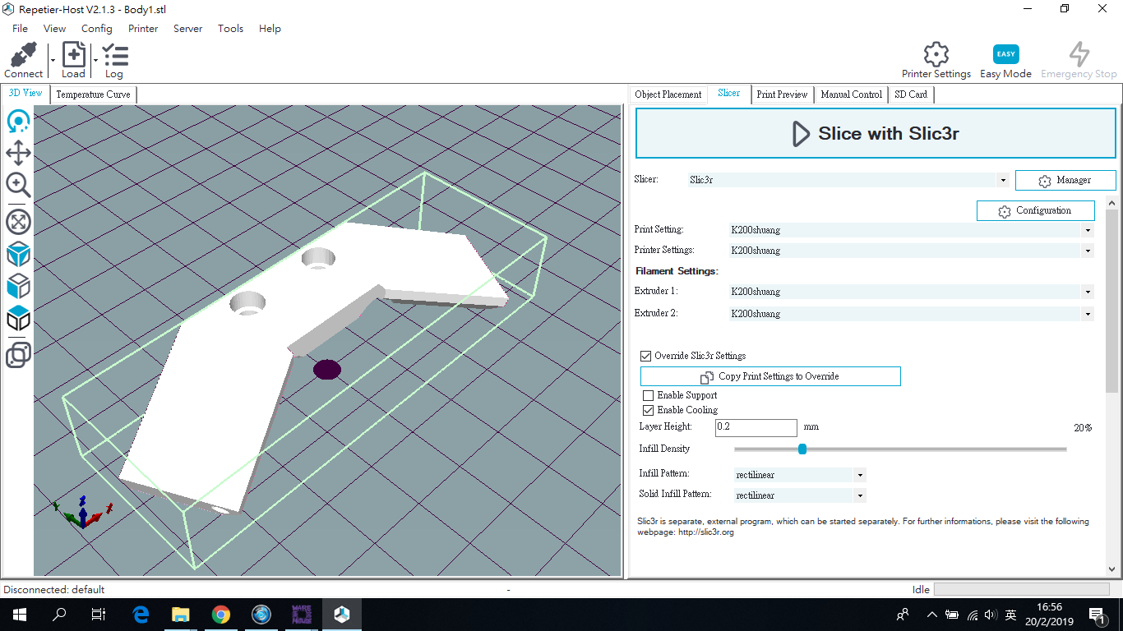
Task: Open the Connect dropdown arrow
Action: [x=53, y=60]
